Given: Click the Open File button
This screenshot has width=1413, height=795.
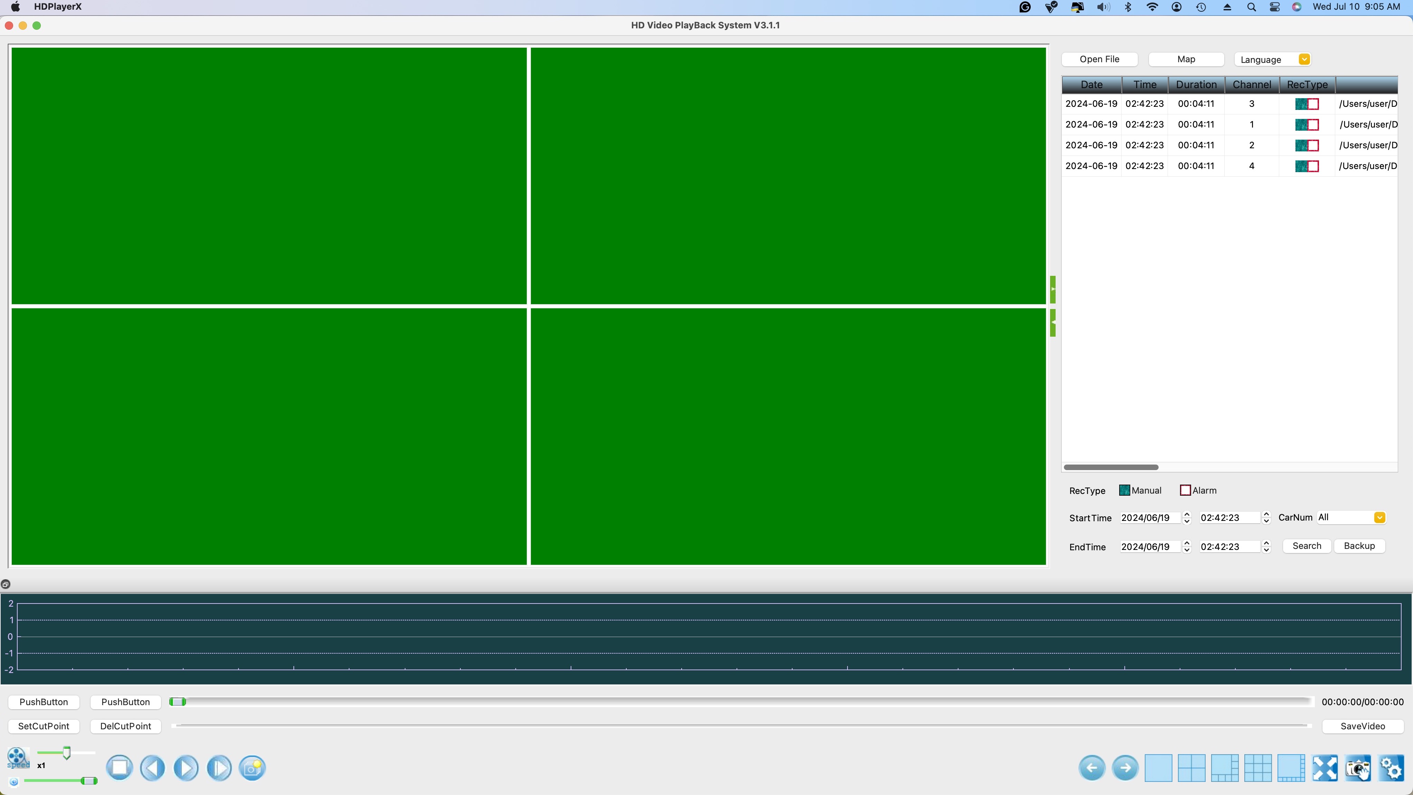Looking at the screenshot, I should 1099,59.
